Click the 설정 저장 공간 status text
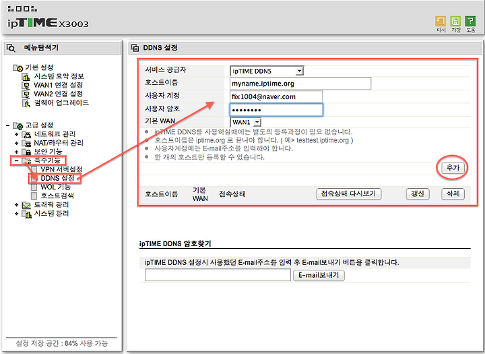The width and height of the screenshot is (485, 354). (61, 343)
